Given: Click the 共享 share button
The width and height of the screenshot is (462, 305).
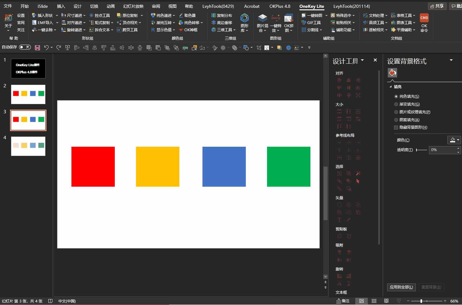Looking at the screenshot, I should tap(437, 6).
